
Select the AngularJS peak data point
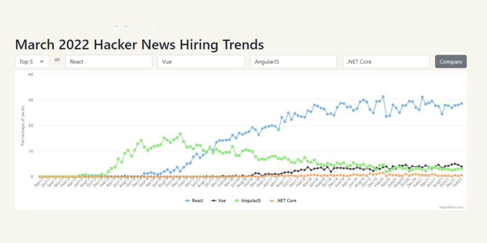click(x=180, y=134)
